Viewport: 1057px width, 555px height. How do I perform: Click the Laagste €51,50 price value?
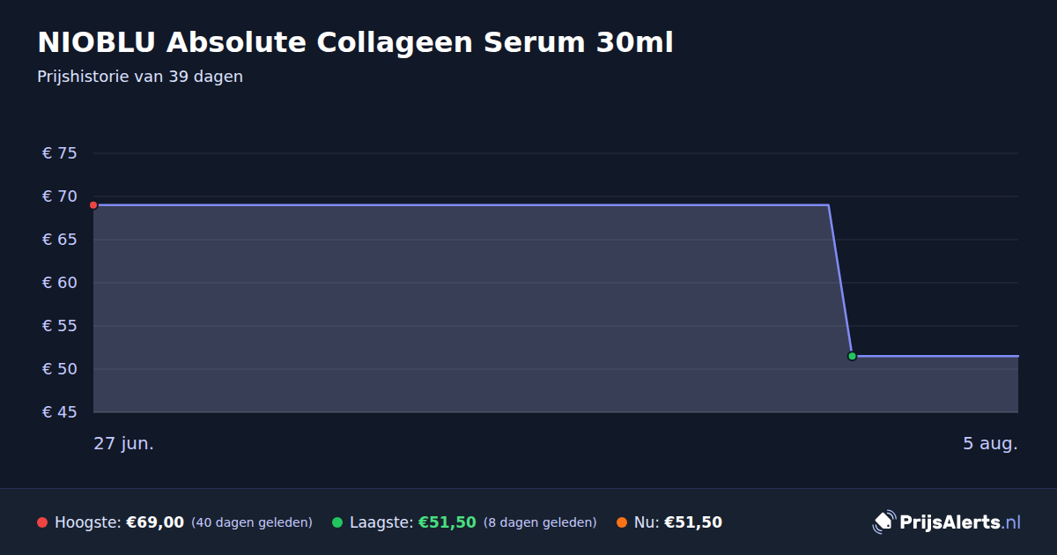(447, 522)
